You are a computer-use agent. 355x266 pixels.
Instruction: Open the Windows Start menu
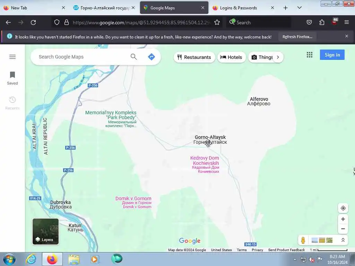click(9, 259)
